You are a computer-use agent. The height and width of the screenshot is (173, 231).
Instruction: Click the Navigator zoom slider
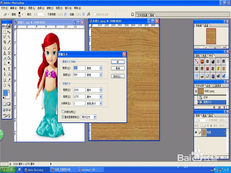215,47
